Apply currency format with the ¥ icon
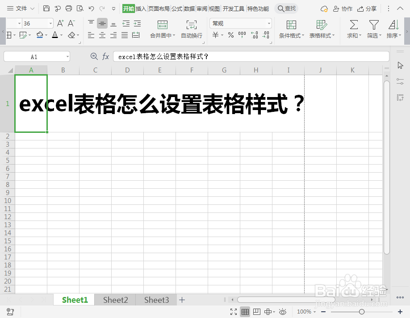This screenshot has width=410, height=318. tap(215, 34)
